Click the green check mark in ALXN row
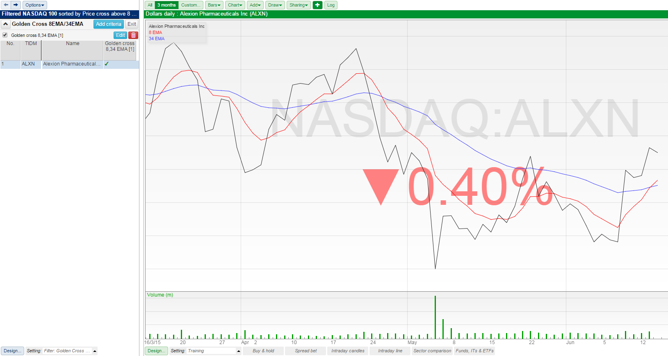 107,64
